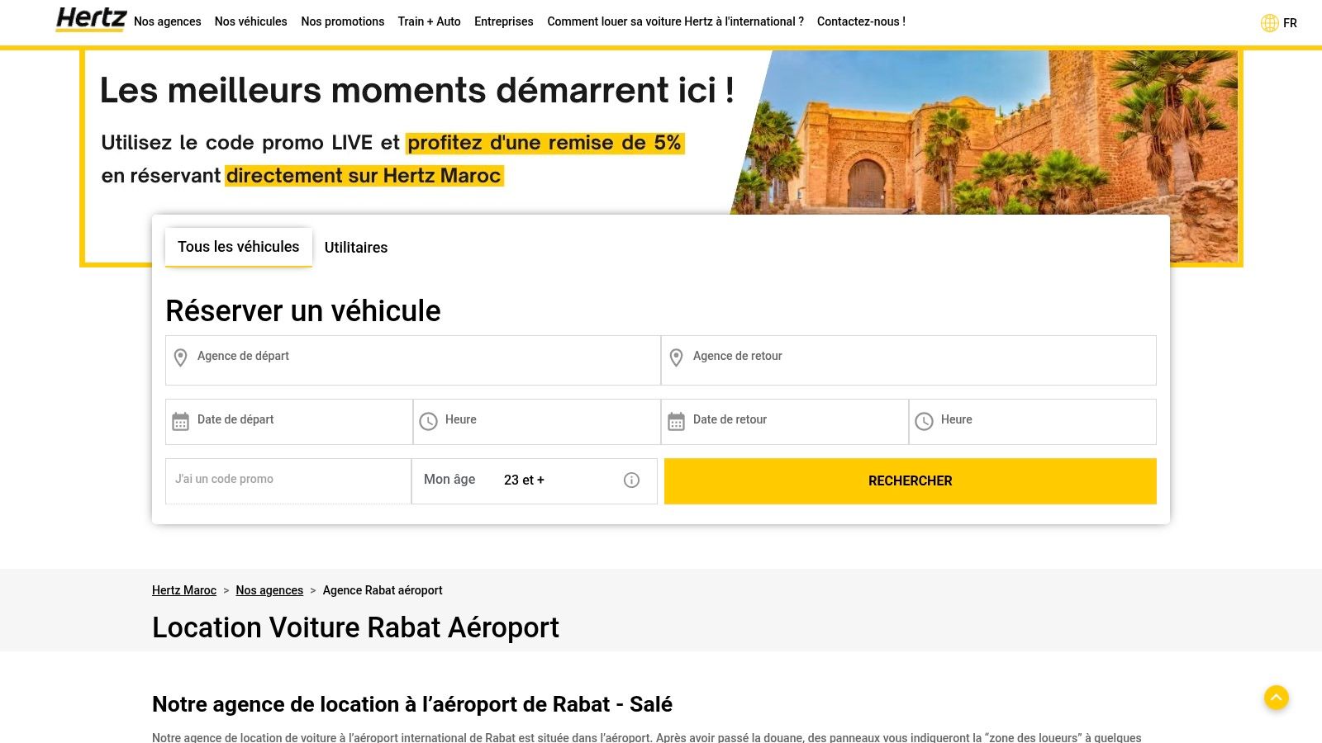Click the age info icon
Screen dimensions: 1322x743
[x=631, y=480]
